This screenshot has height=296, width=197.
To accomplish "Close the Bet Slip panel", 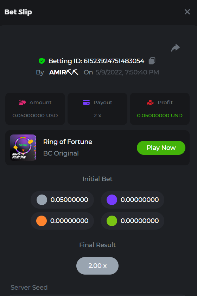I will point(187,12).
